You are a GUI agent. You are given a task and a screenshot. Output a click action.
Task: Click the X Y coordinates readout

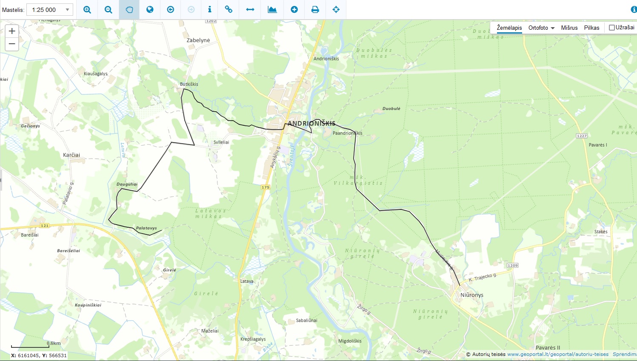click(x=39, y=355)
